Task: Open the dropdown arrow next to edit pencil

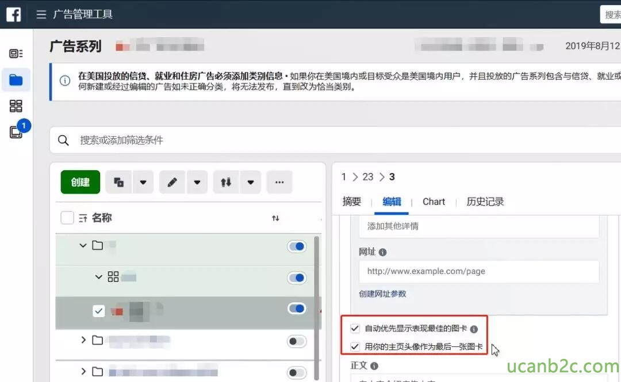Action: click(197, 182)
